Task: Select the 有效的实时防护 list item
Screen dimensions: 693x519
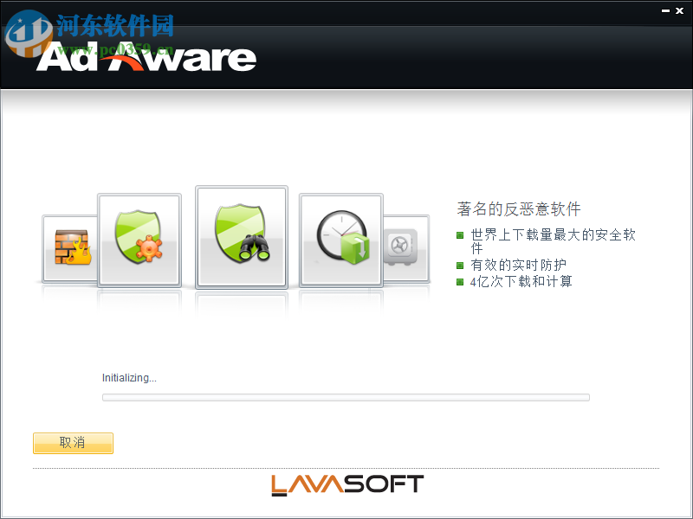Action: click(x=517, y=263)
